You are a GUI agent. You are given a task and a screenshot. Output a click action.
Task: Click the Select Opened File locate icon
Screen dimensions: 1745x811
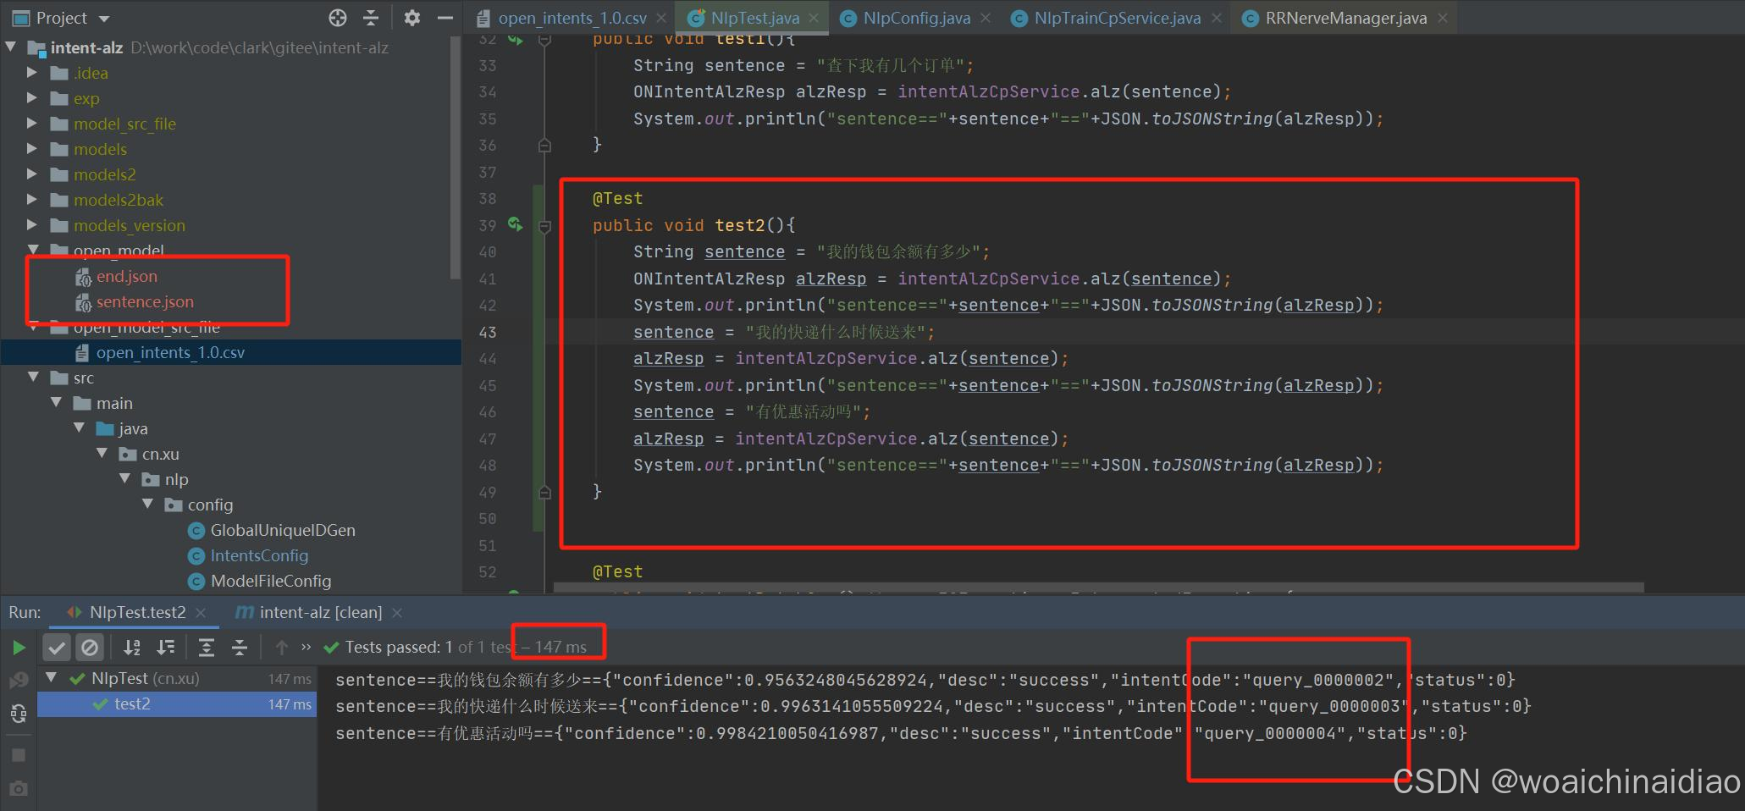pos(337,18)
